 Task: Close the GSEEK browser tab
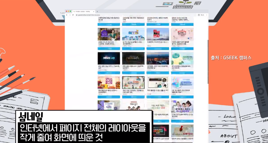94,11
